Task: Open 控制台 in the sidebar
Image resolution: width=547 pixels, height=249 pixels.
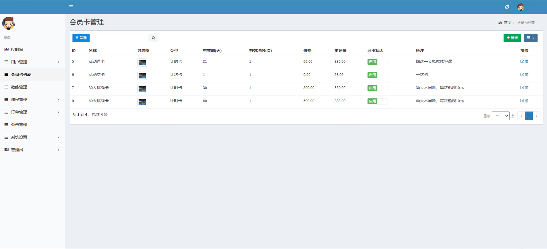Action: pos(32,49)
